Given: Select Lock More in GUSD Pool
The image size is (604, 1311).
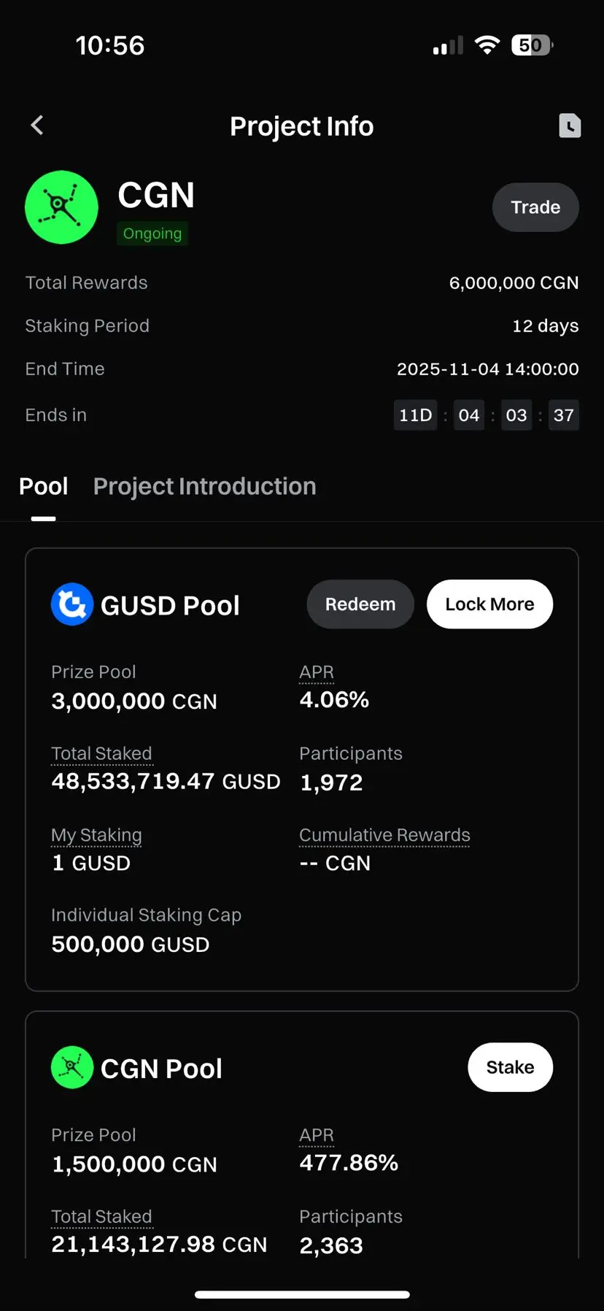Looking at the screenshot, I should [489, 604].
